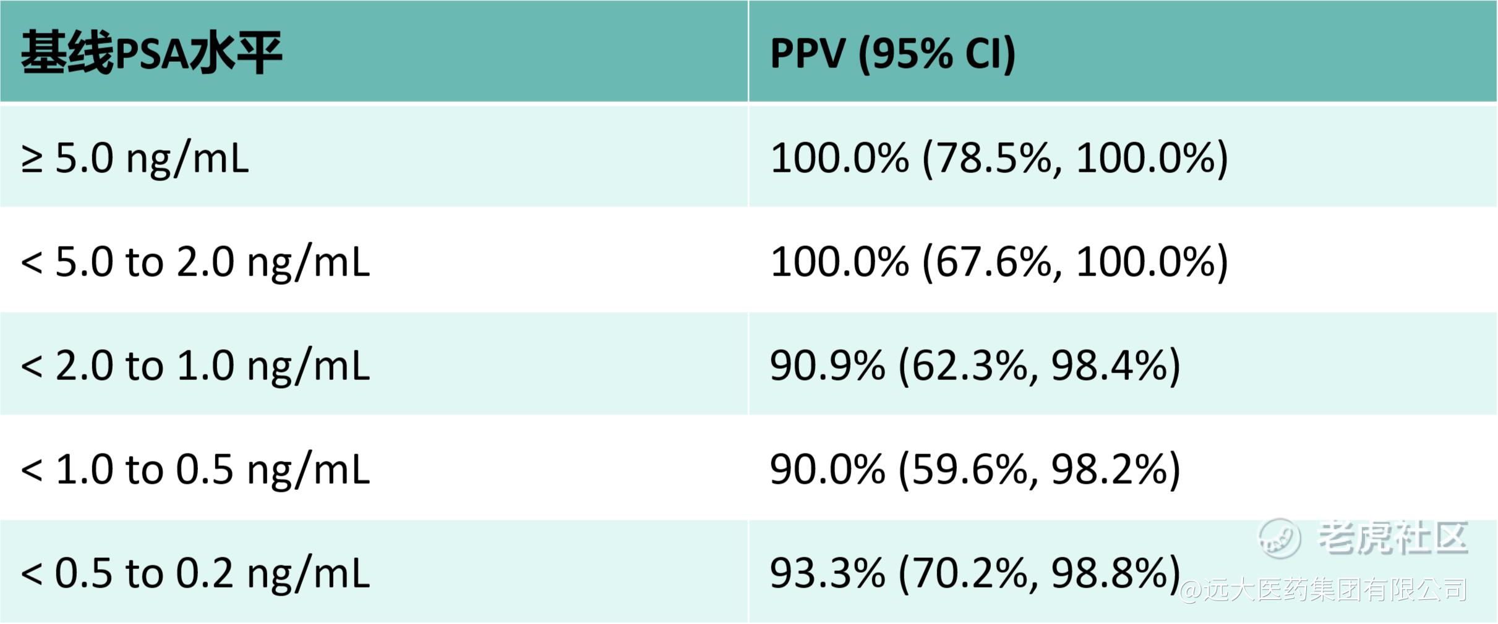Select the 90.0% (59.6%, 98.2%) value
Screen dimensions: 1498x624
tap(975, 470)
